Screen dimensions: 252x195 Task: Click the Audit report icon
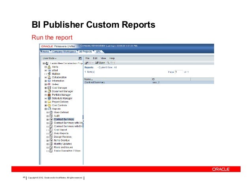click(x=51, y=115)
